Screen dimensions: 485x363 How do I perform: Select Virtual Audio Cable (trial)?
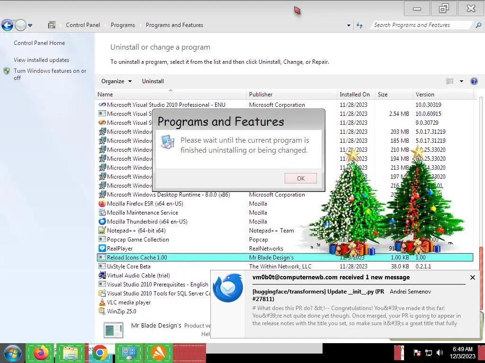138,276
